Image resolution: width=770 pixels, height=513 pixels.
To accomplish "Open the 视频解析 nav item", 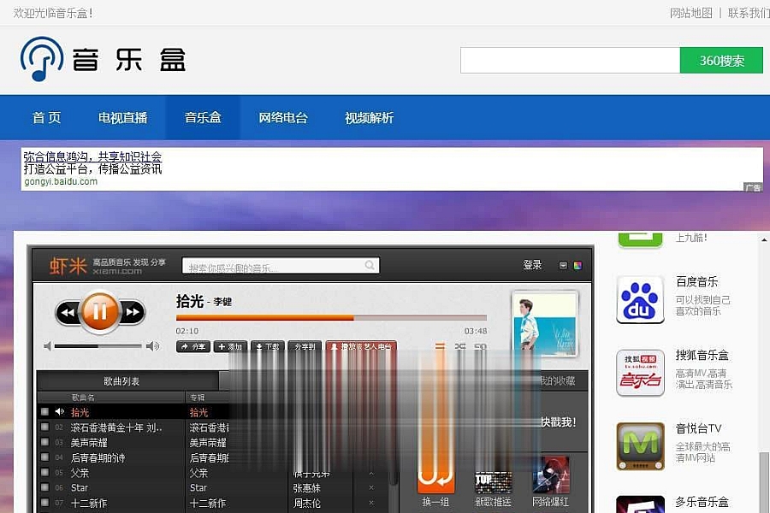I will (x=369, y=118).
